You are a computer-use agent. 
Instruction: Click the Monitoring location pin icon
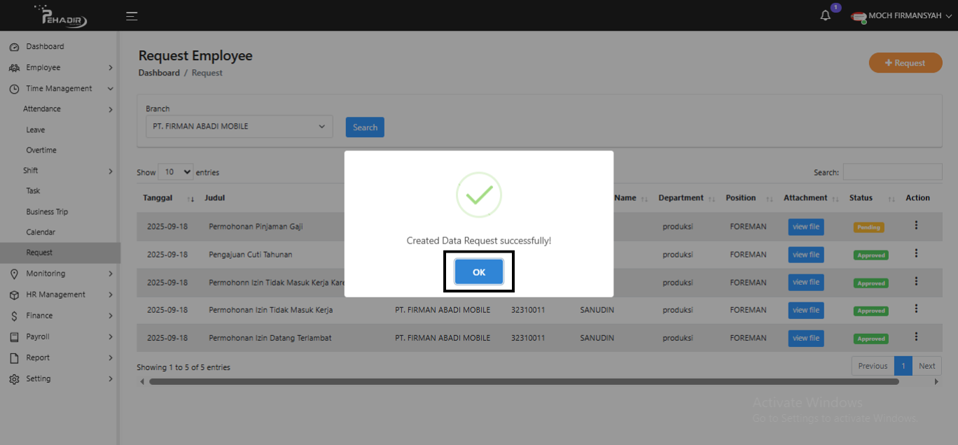pos(14,274)
